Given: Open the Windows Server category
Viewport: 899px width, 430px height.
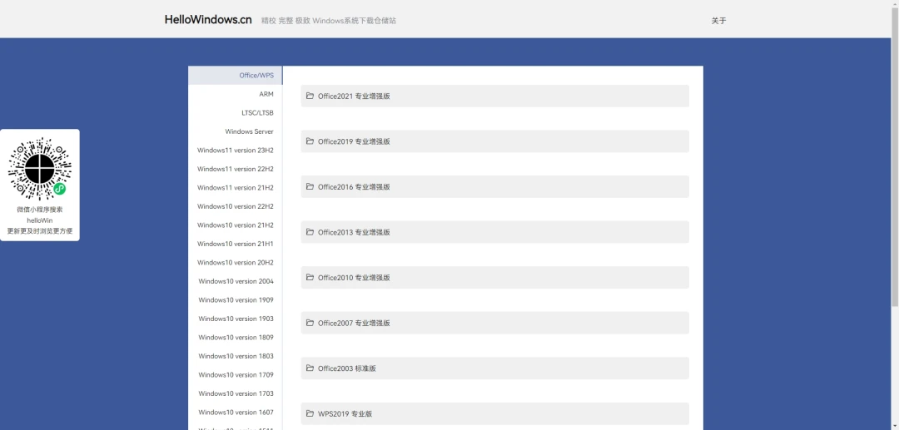Looking at the screenshot, I should 235,131.
